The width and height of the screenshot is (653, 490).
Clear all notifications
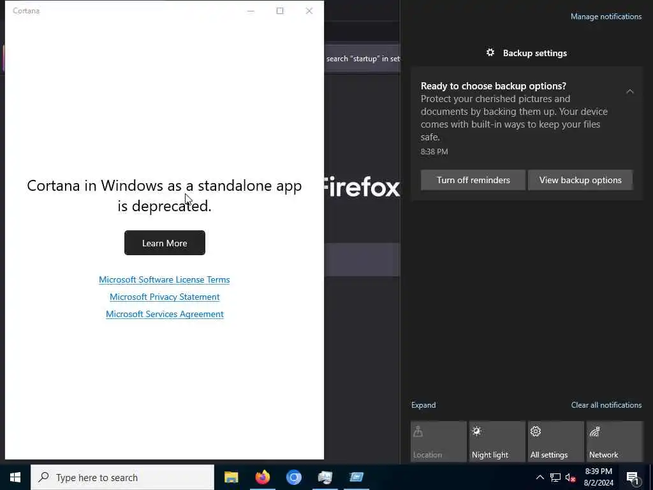pos(606,405)
